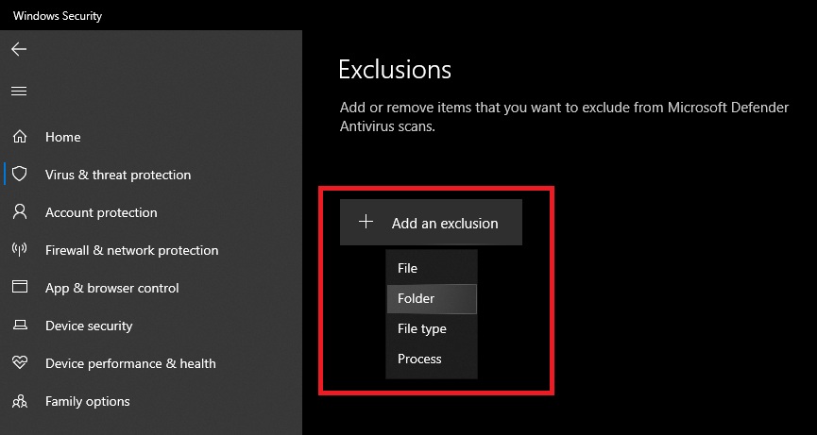Click the Virus & threat protection shield icon

pos(19,175)
